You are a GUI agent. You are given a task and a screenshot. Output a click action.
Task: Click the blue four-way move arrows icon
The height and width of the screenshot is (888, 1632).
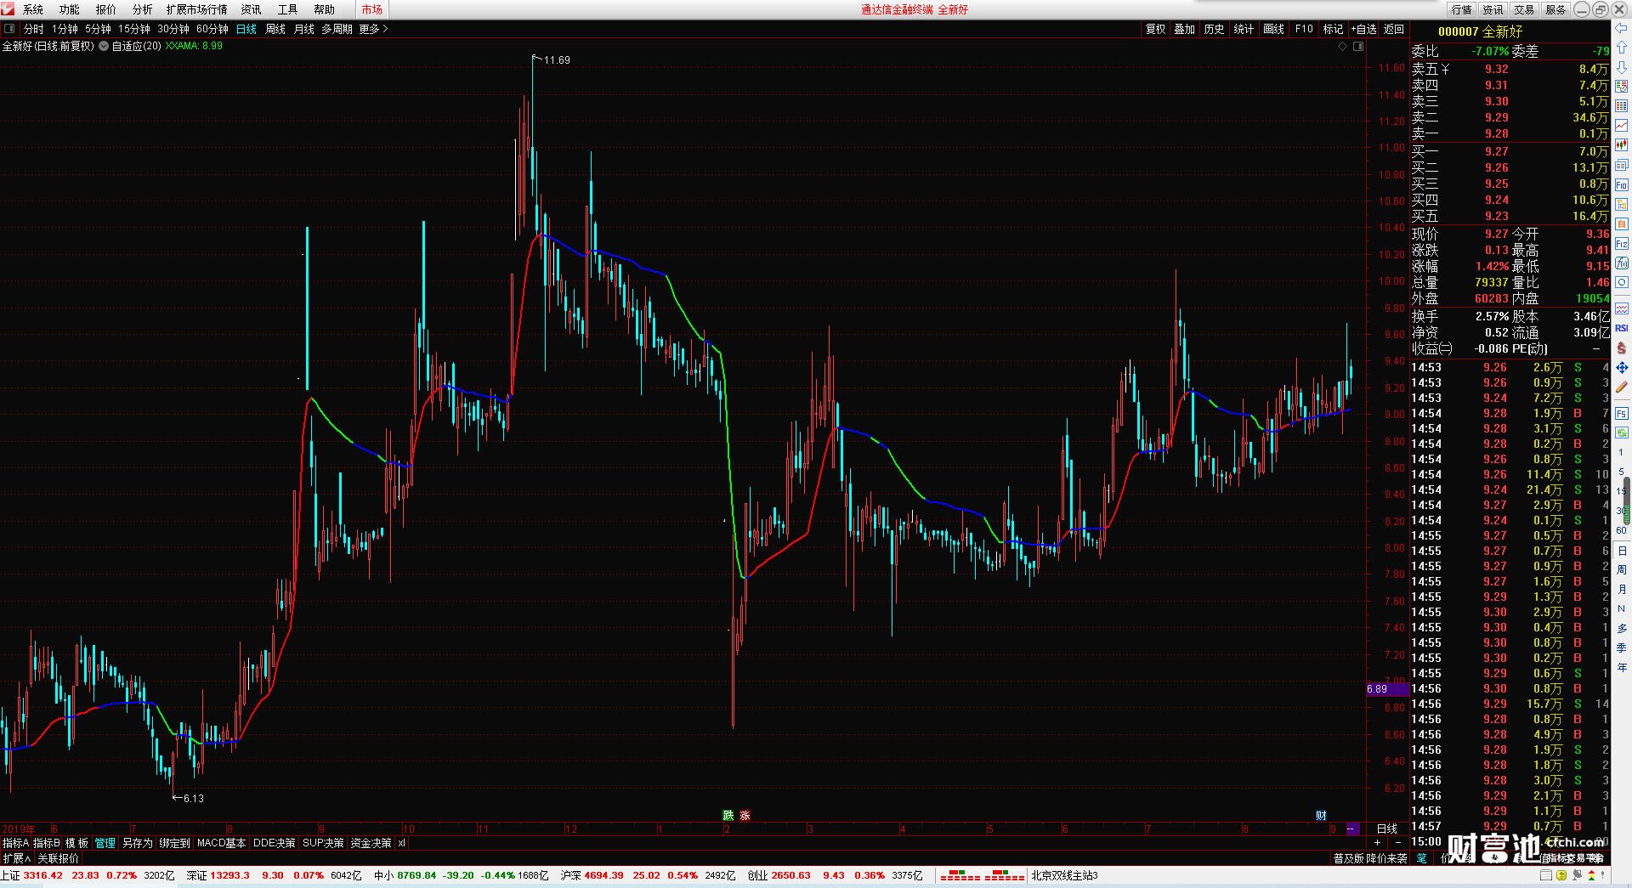(x=1622, y=368)
